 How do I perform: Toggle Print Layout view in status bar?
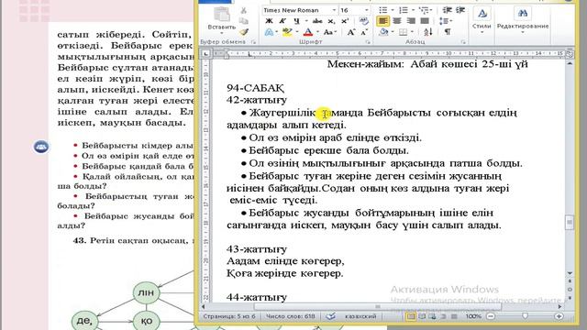[x=411, y=316]
